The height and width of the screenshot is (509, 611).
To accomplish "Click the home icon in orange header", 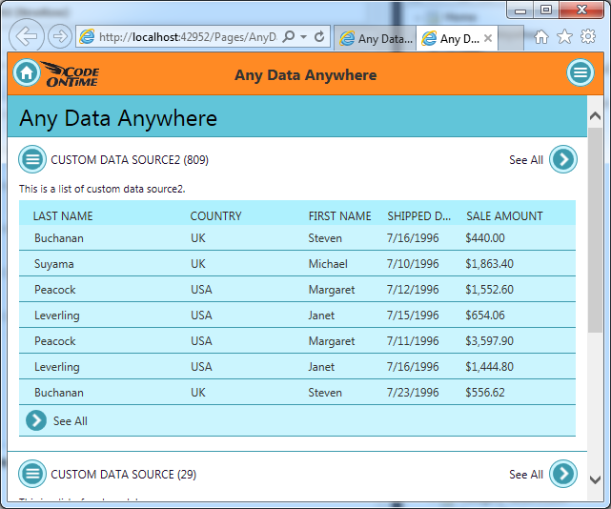I will 27,72.
